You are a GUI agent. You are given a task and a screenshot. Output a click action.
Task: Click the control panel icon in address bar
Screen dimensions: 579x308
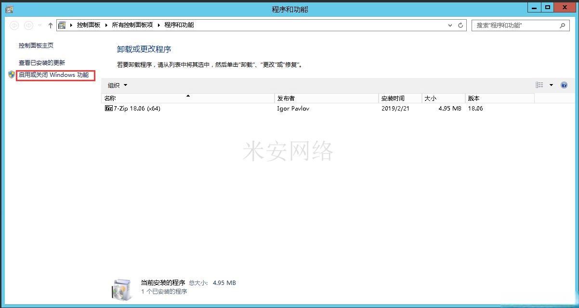pyautogui.click(x=62, y=25)
